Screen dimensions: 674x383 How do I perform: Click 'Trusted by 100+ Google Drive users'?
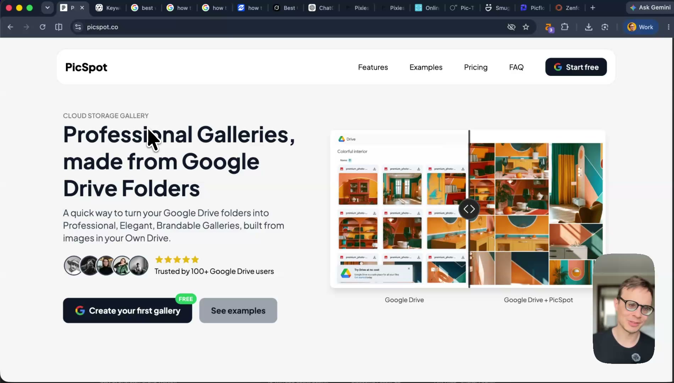pyautogui.click(x=214, y=271)
